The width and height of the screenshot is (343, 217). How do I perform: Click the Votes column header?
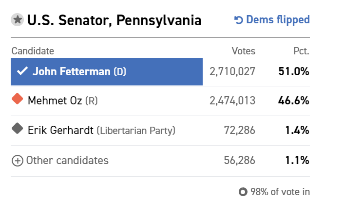click(x=244, y=51)
